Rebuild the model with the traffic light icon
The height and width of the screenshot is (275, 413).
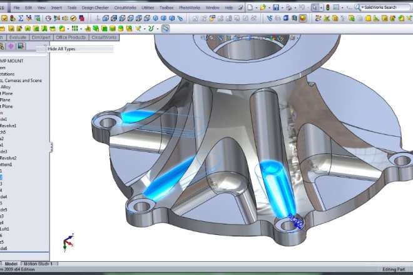point(328,7)
